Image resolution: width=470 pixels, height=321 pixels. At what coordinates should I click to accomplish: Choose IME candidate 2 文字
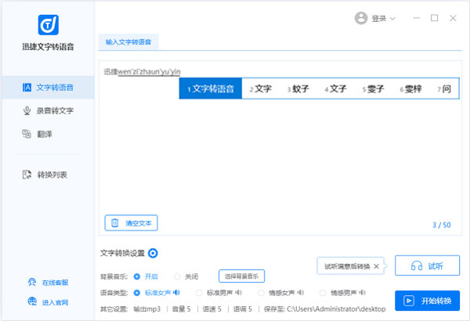pos(261,88)
